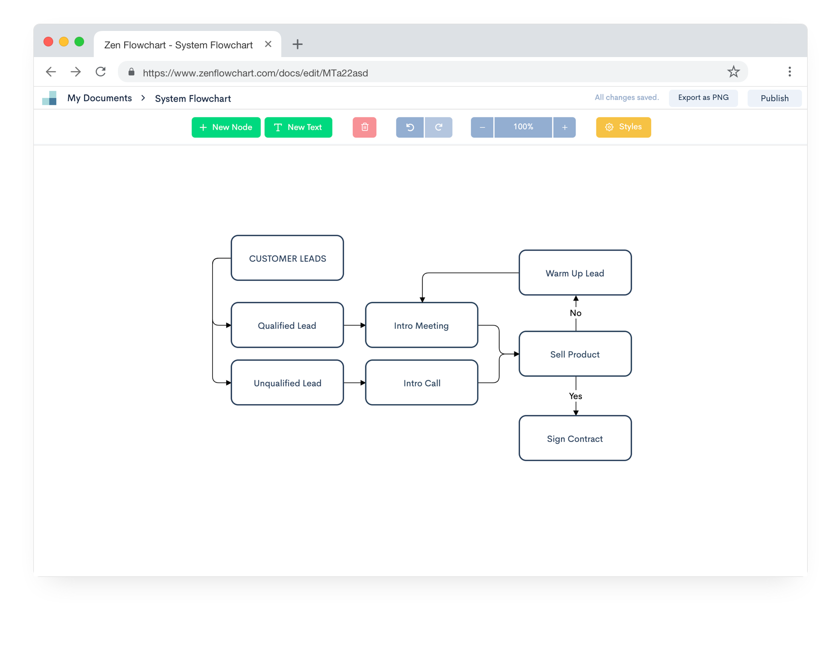This screenshot has width=840, height=647.
Task: Expand the breadcrumb chevron after My Documents
Action: click(x=143, y=98)
